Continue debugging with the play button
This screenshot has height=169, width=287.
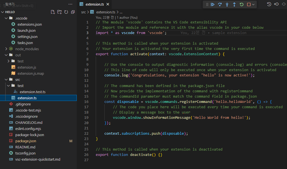[x=212, y=4]
